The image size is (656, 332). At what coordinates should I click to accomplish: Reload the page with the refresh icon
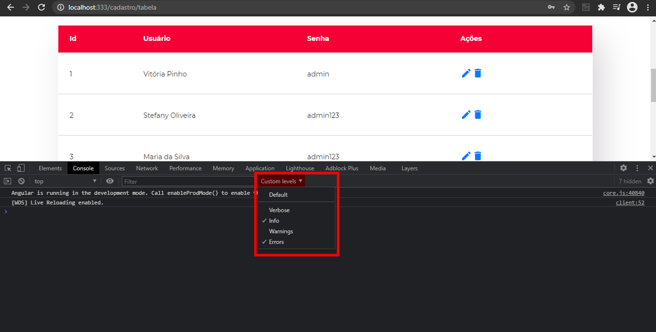(x=41, y=7)
